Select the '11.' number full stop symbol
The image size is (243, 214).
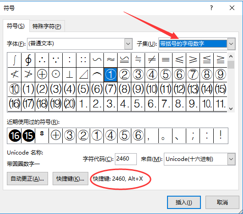coord(220,104)
